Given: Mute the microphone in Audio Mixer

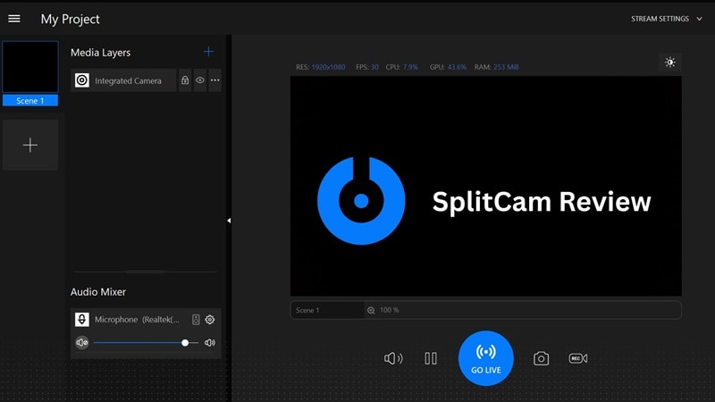Looking at the screenshot, I should click(x=82, y=342).
